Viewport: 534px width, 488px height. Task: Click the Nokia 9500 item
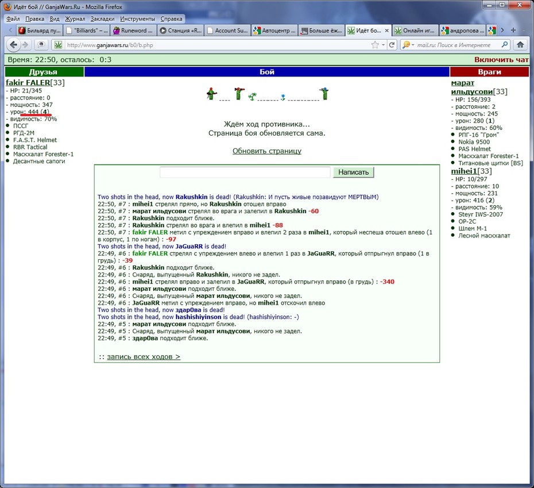tap(474, 142)
